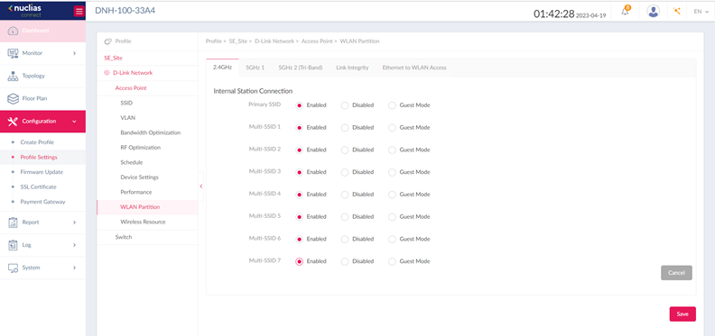
Task: Select Guest Mode for Multi-SSID 5
Action: [x=392, y=217]
